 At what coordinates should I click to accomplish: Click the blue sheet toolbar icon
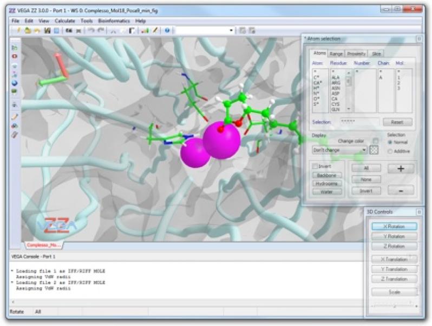point(56,30)
